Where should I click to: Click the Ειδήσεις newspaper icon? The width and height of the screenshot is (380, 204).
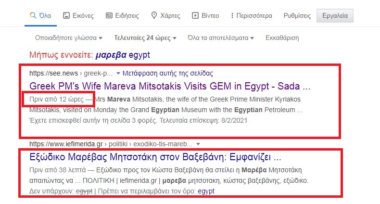(x=109, y=15)
